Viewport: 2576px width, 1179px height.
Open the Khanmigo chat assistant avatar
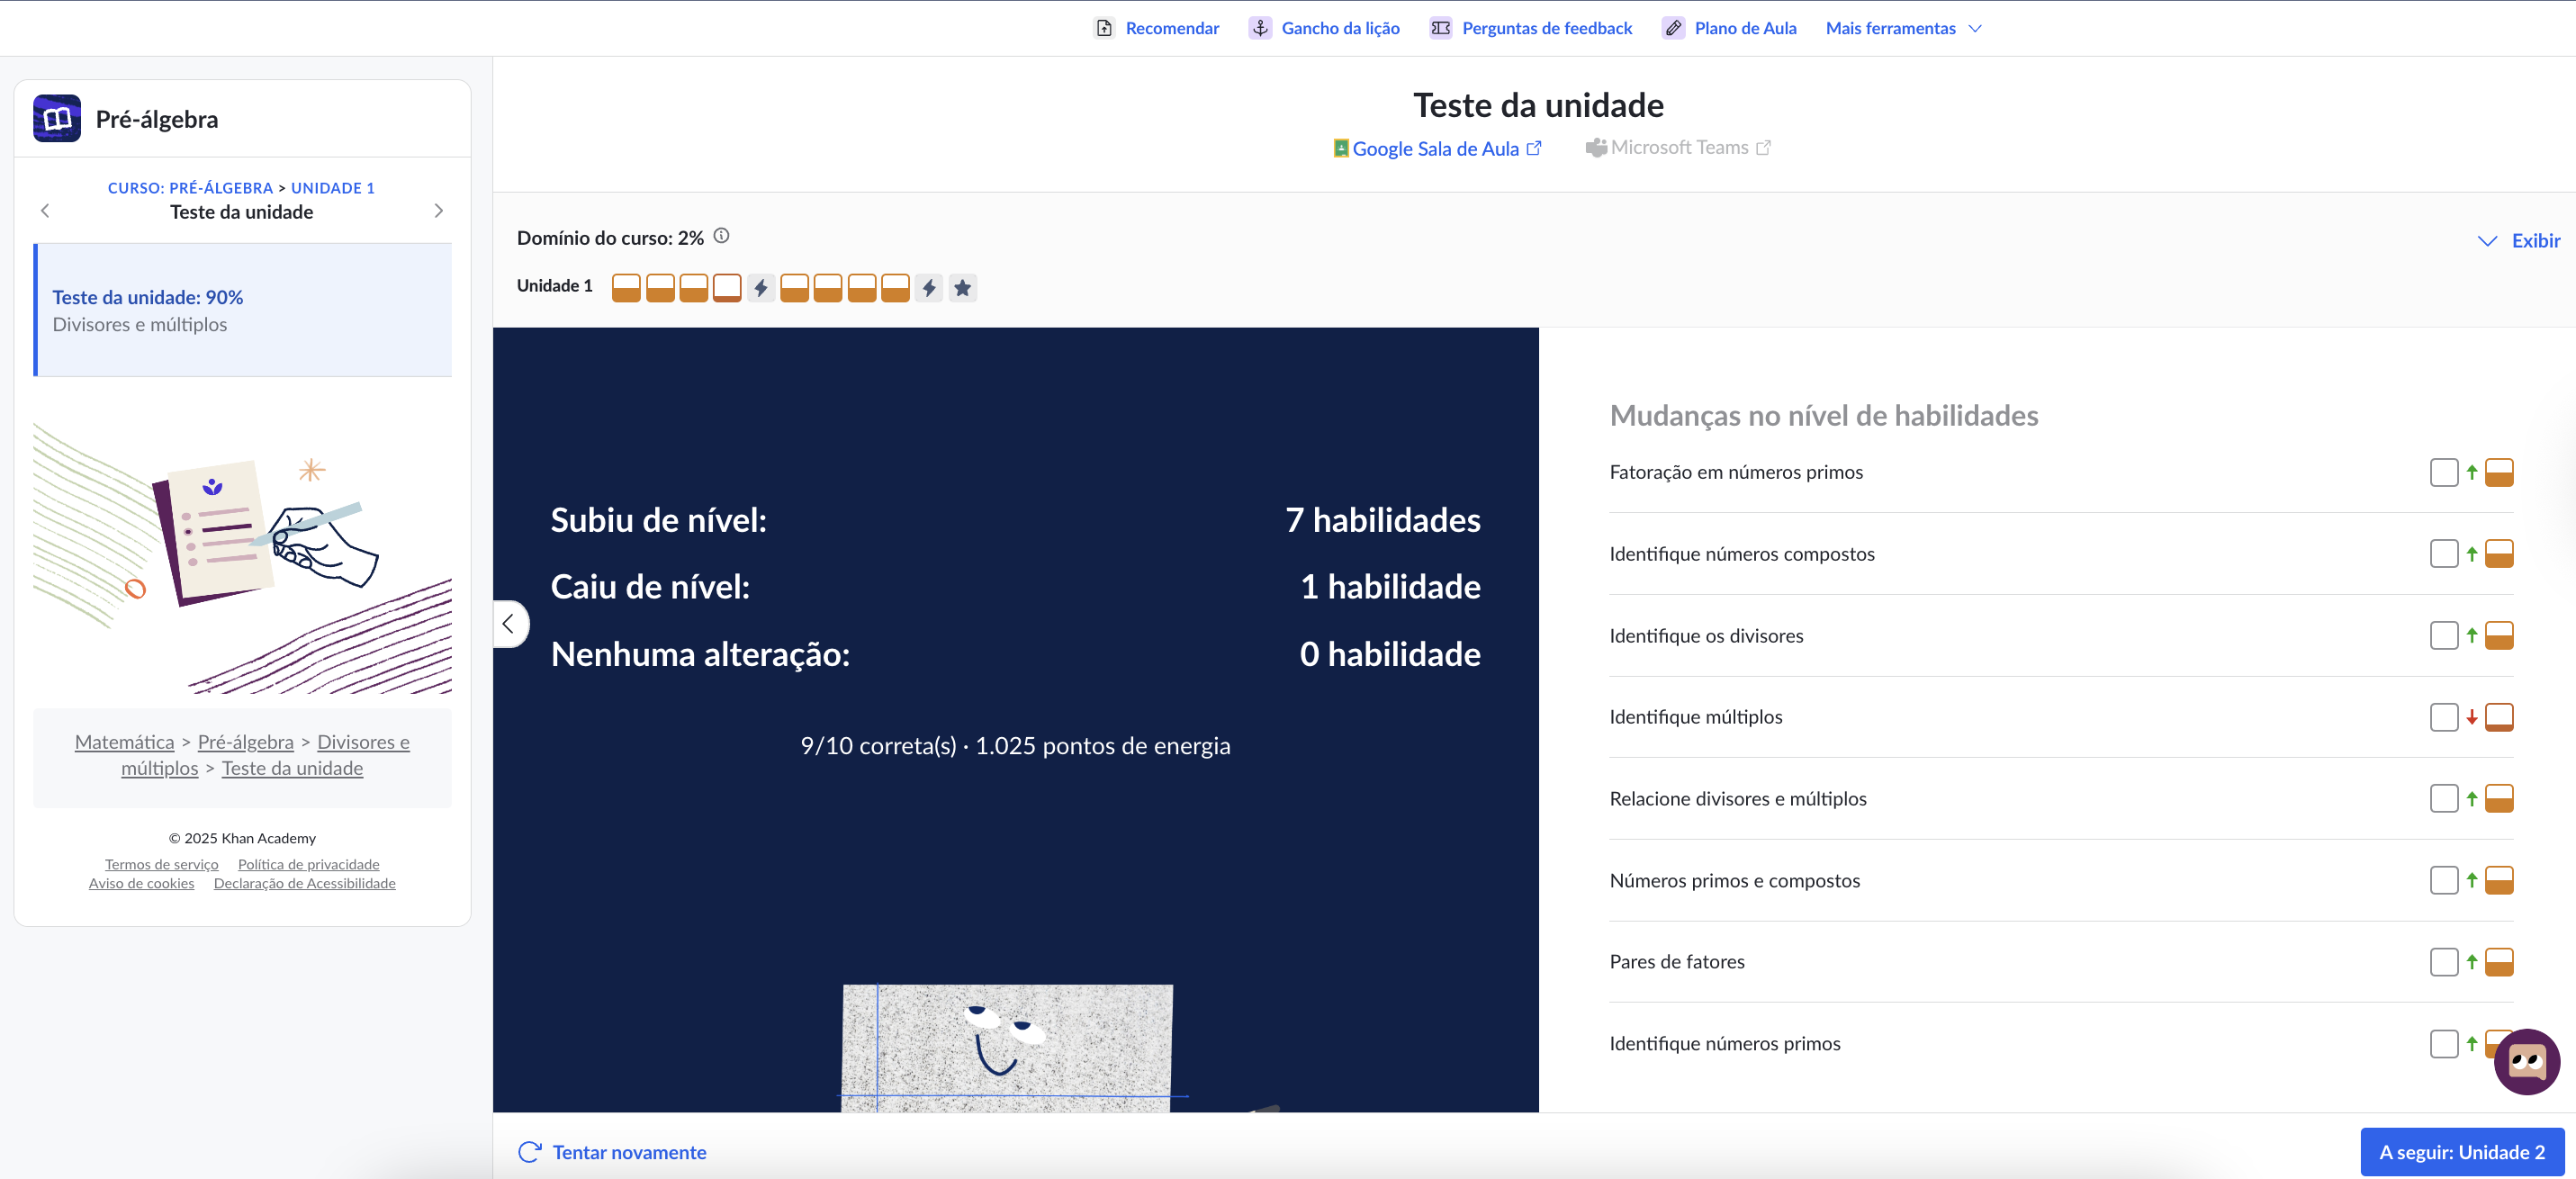tap(2526, 1061)
